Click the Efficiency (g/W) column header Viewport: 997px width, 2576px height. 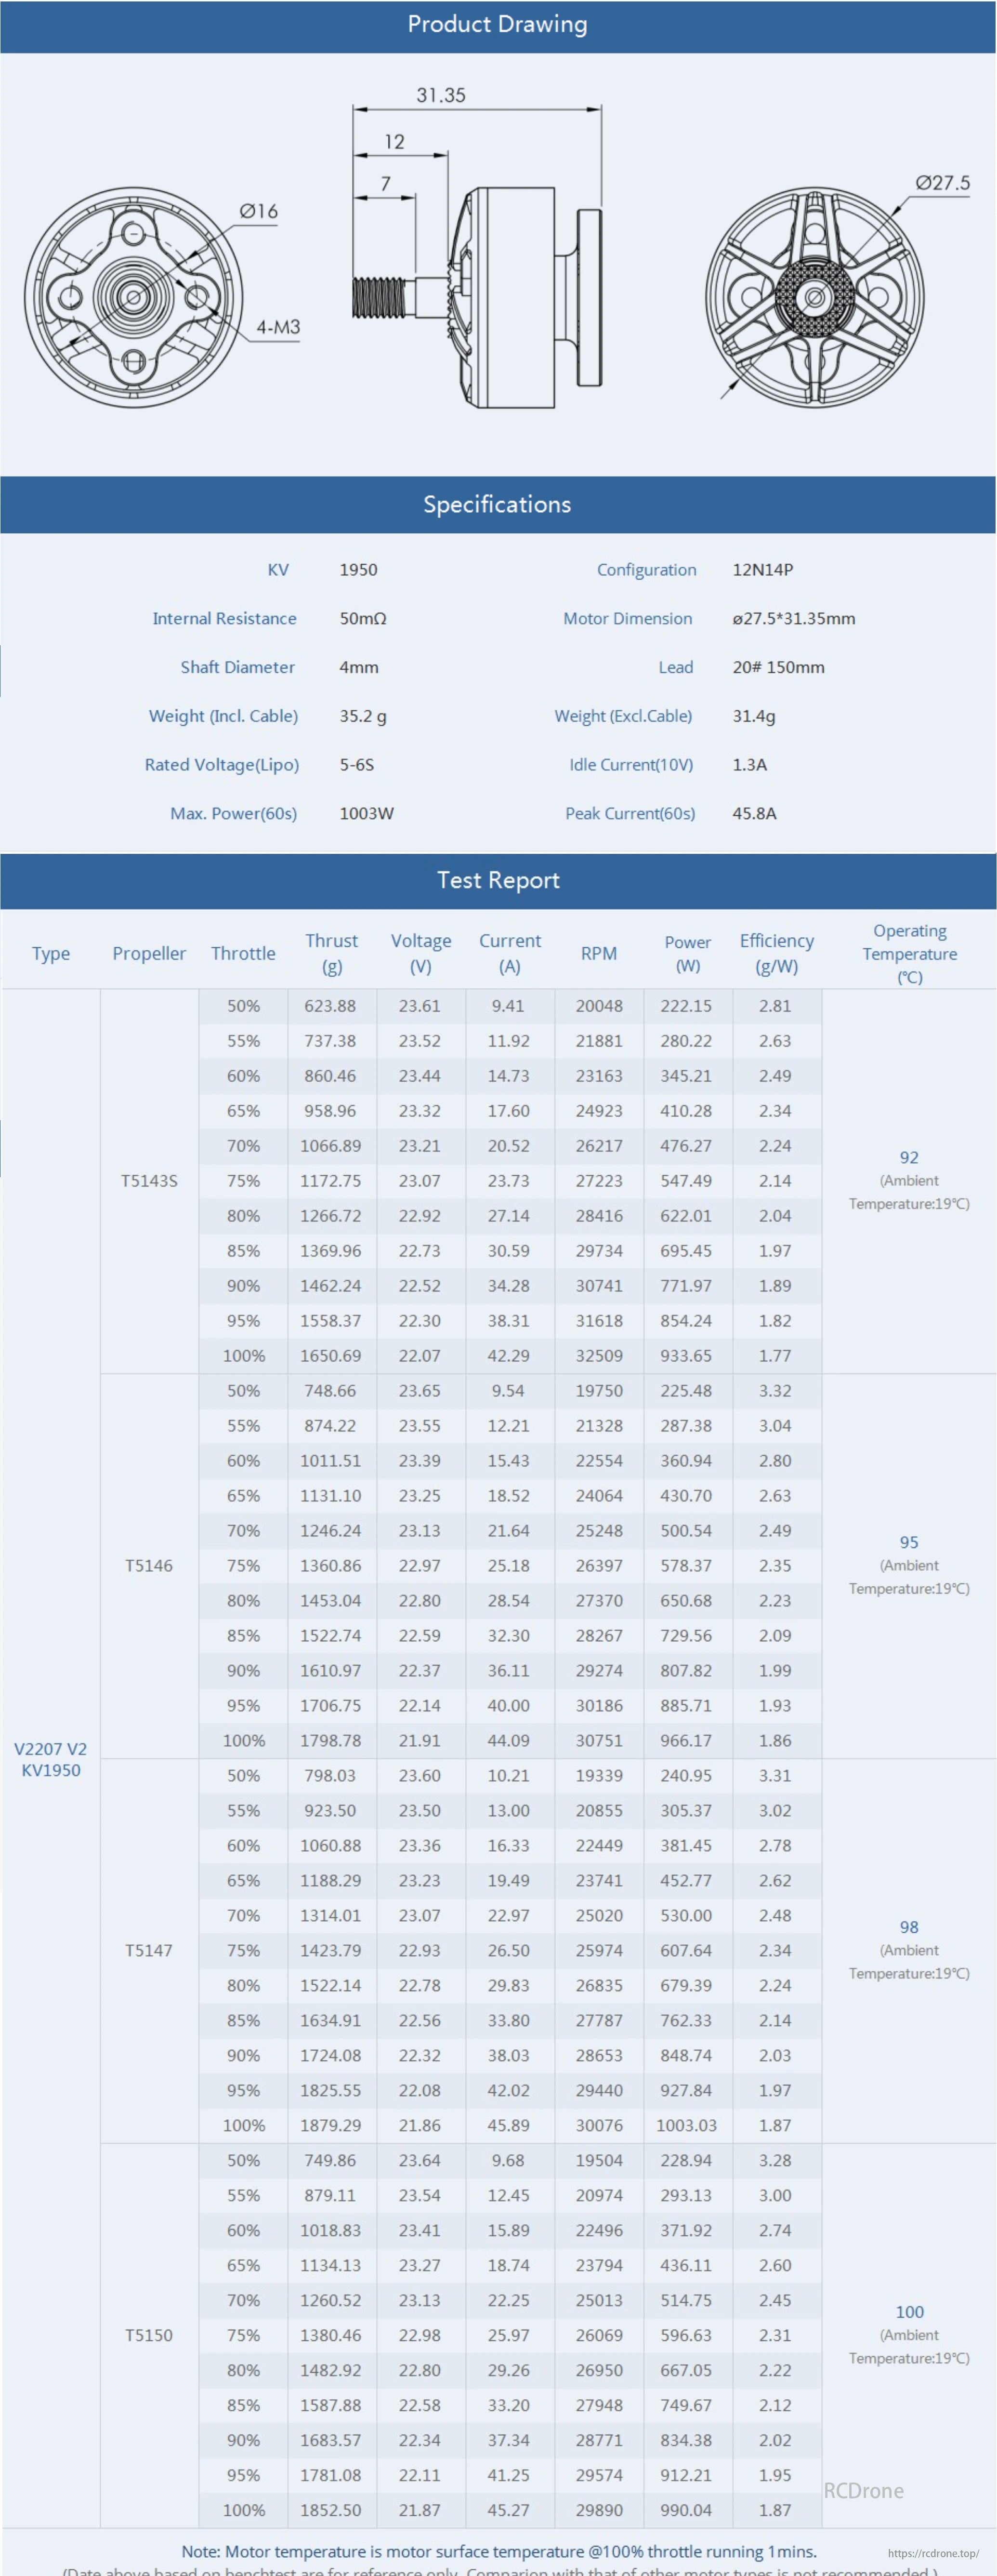pyautogui.click(x=776, y=953)
